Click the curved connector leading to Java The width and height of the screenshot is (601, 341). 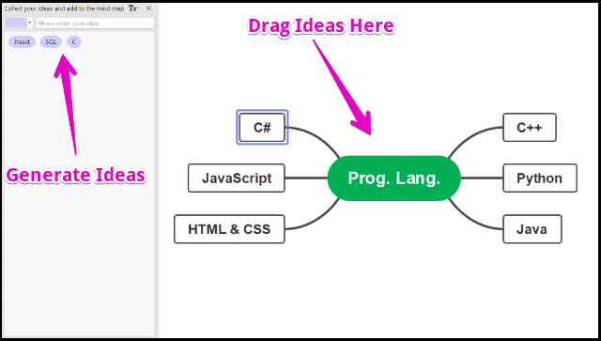(471, 219)
